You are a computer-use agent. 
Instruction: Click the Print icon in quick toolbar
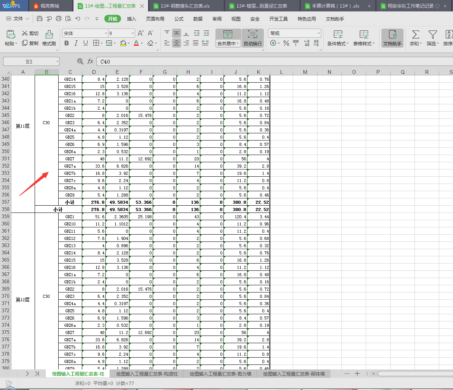[59, 19]
